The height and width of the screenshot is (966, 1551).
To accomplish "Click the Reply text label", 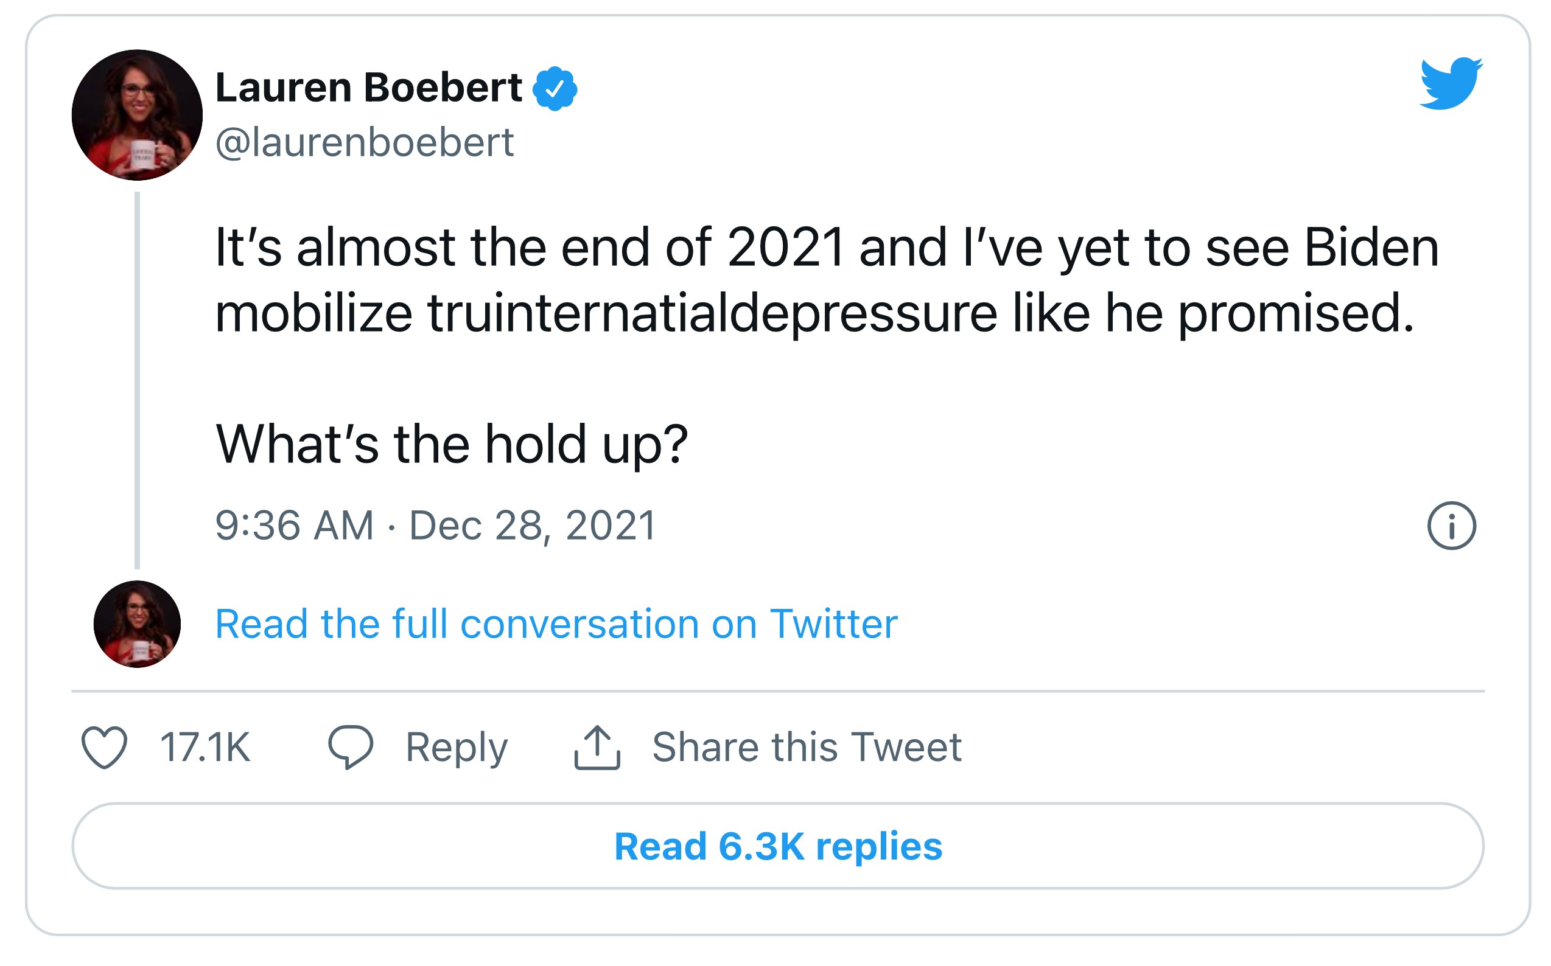I will [x=457, y=747].
